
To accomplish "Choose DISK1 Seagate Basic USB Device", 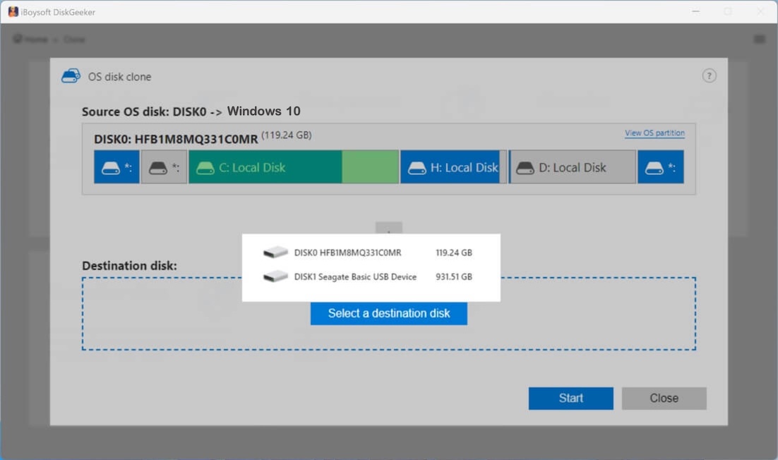I will point(356,277).
